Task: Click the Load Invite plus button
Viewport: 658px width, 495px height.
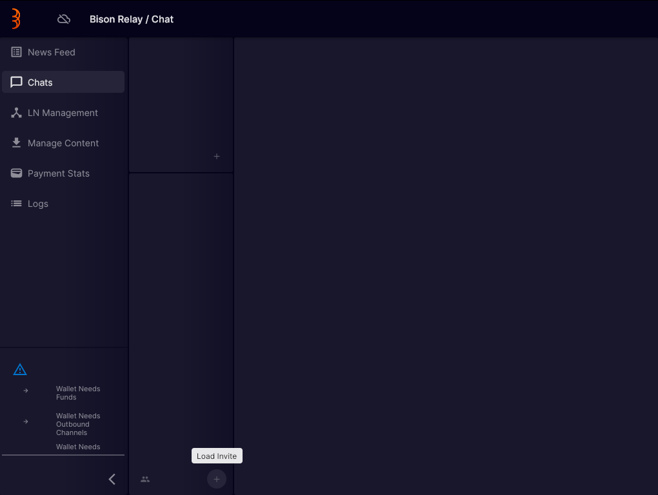Action: click(217, 479)
